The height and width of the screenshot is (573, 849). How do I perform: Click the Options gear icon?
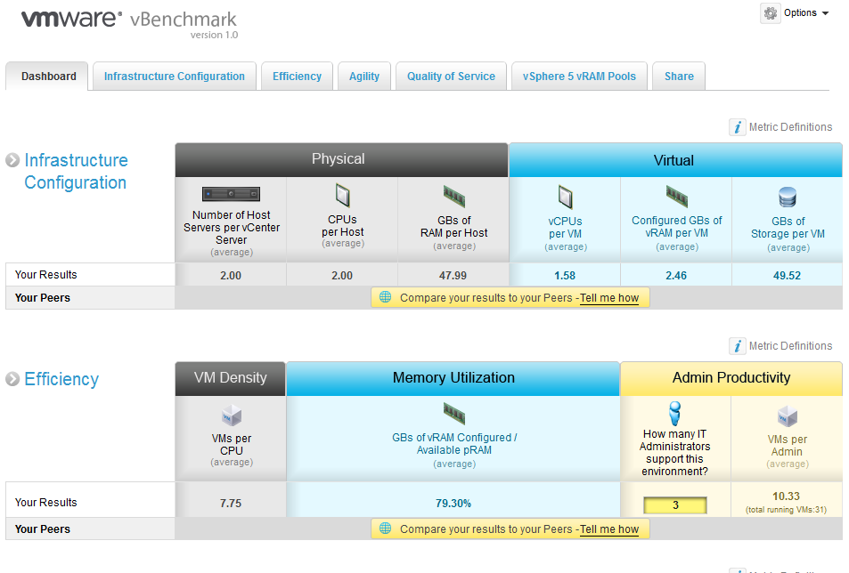coord(770,13)
